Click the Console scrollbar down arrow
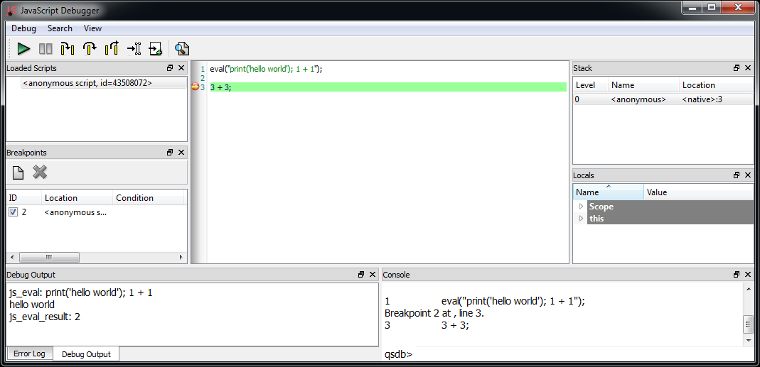Image resolution: width=760 pixels, height=367 pixels. point(749,341)
